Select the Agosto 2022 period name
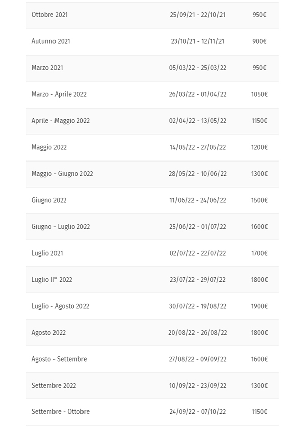Image resolution: width=303 pixels, height=429 pixels. coord(48,333)
